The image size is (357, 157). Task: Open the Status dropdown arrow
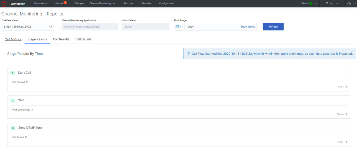tap(316, 4)
